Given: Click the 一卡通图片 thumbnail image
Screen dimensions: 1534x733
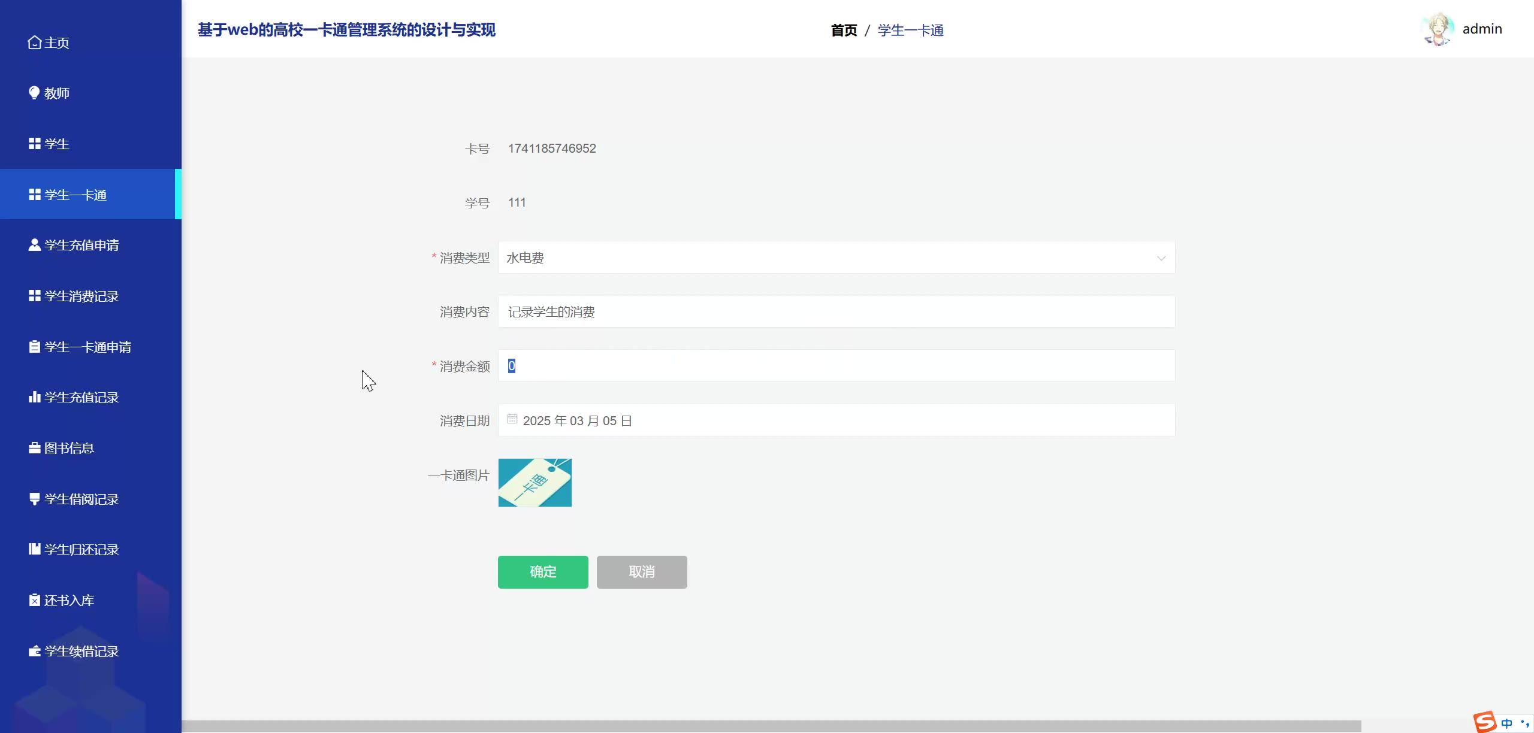Looking at the screenshot, I should (x=535, y=483).
